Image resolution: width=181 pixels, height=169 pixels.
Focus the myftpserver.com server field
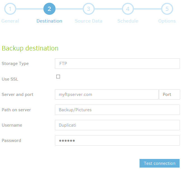[107, 95]
